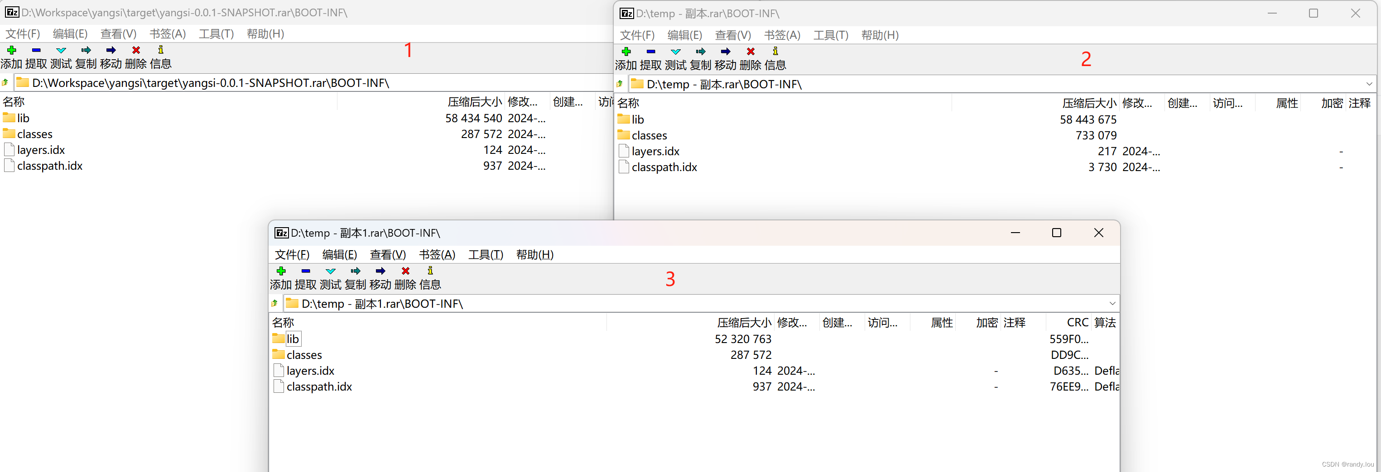Open the 书签(A) menu in the 副本.rar window

[782, 35]
